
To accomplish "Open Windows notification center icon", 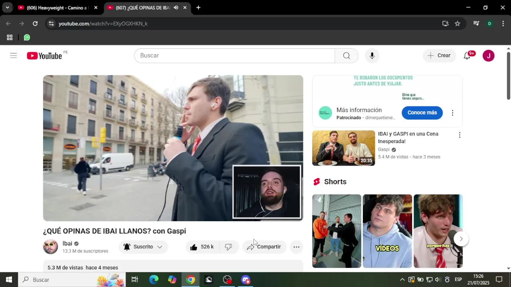I will point(499,280).
